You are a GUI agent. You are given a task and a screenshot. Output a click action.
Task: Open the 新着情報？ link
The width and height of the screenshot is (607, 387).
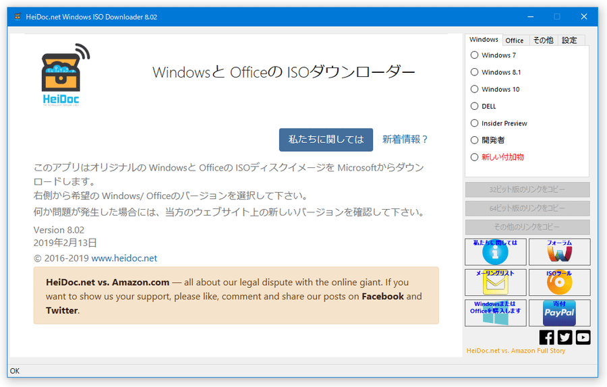[x=405, y=140]
